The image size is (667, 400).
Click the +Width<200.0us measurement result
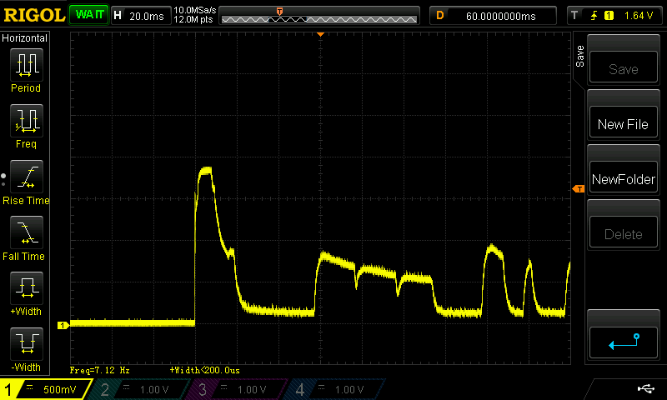pyautogui.click(x=204, y=370)
